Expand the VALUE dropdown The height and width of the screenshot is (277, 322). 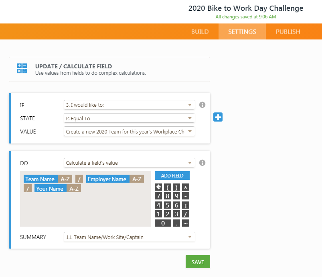click(129, 132)
